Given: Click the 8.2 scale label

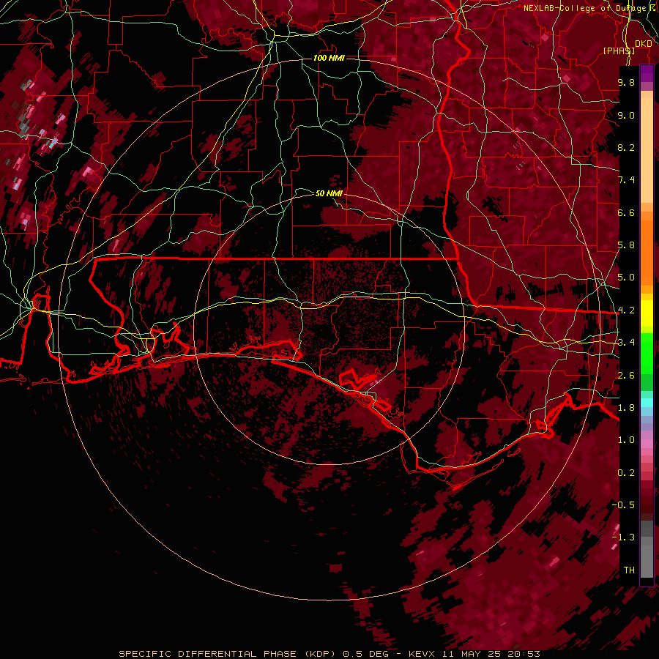Looking at the screenshot, I should pos(626,147).
